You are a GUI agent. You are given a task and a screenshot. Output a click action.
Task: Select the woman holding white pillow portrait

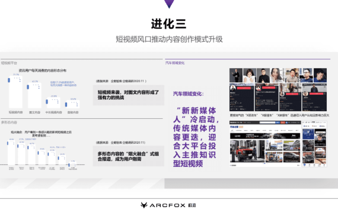click(250, 75)
